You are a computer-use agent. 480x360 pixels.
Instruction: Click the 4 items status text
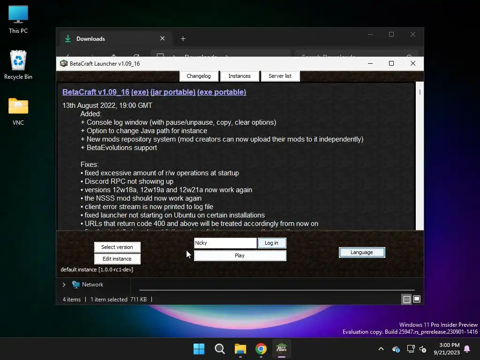[x=72, y=300]
